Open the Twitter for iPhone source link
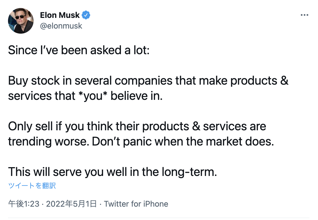Screen dimensions: 318x220 [x=136, y=204]
